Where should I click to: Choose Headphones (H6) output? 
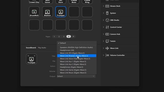pos(77,50)
